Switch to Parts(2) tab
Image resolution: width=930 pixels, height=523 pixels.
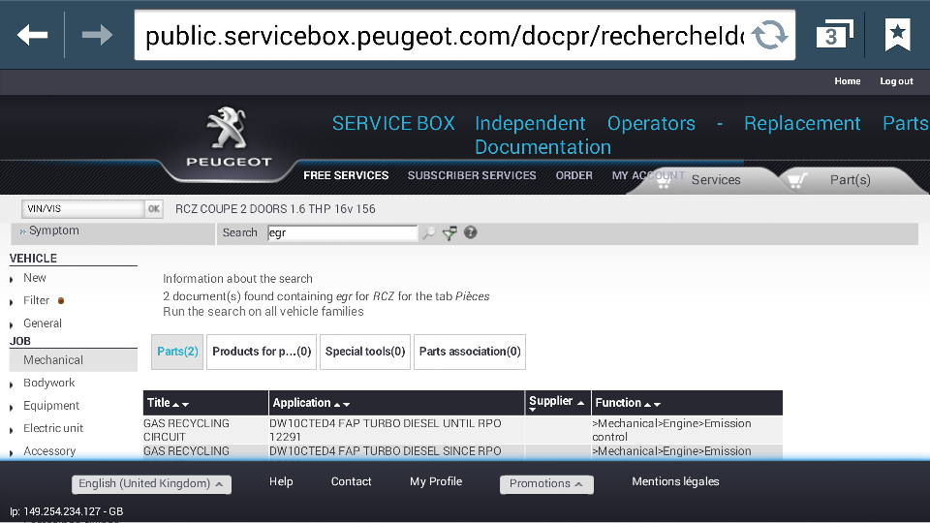[x=177, y=352]
